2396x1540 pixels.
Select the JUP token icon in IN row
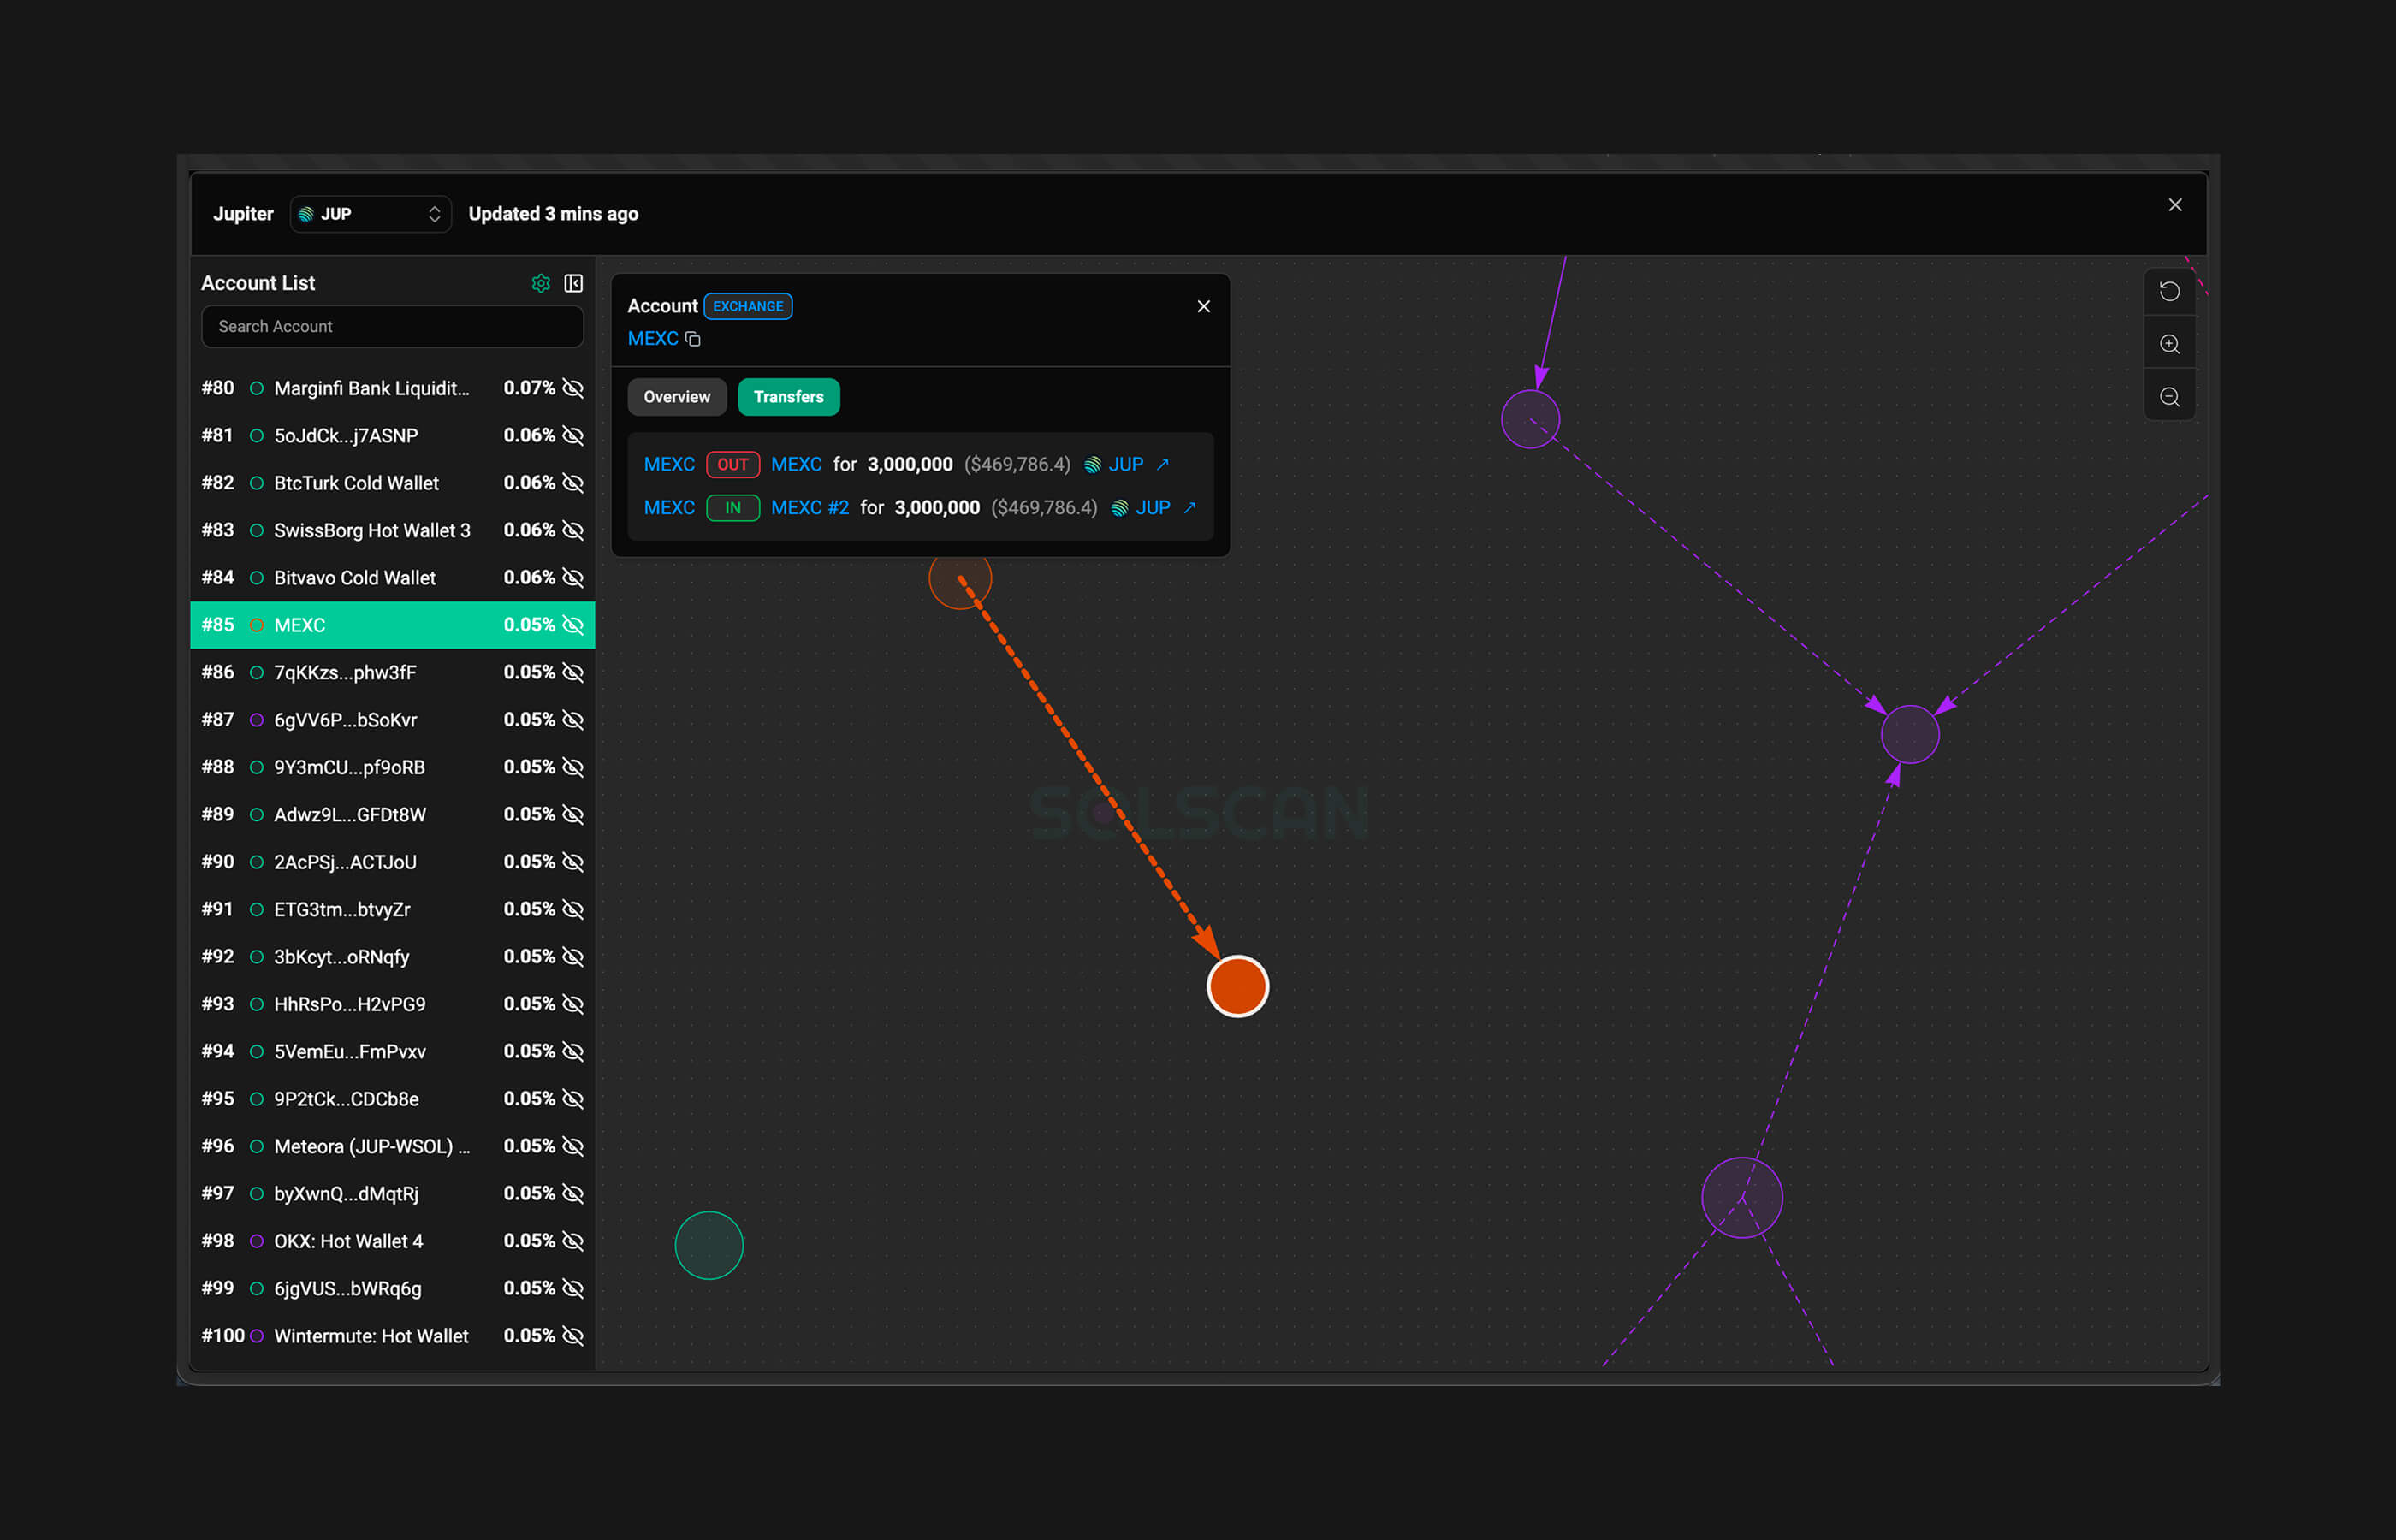[x=1120, y=508]
